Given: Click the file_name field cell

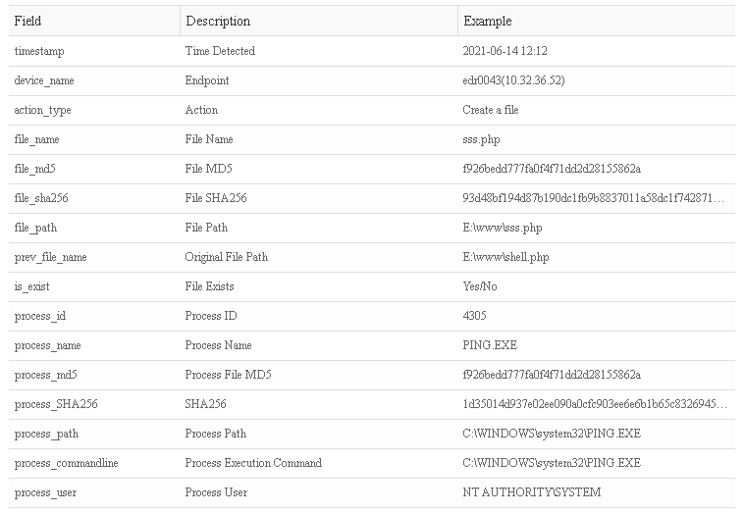Looking at the screenshot, I should (x=37, y=139).
